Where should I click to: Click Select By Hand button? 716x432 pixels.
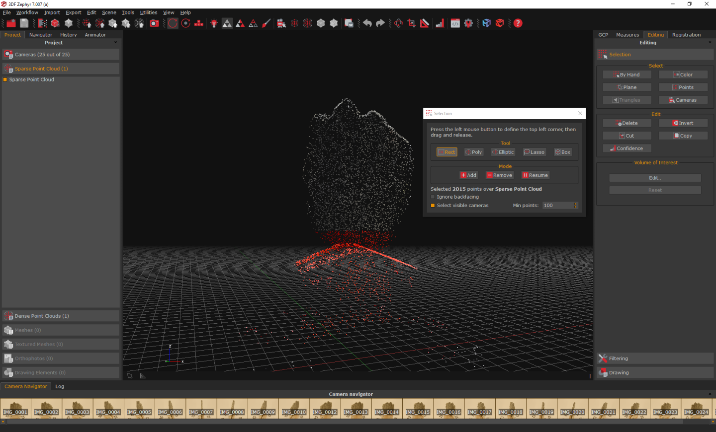(627, 74)
